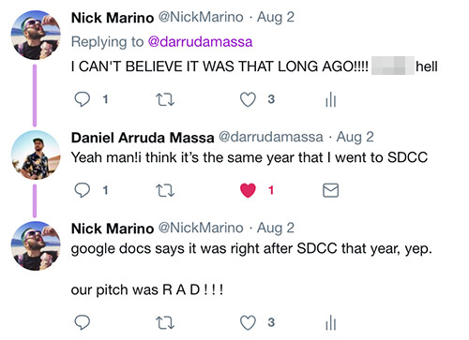
Task: Open the @darrudamassa mention link
Action: [x=200, y=42]
